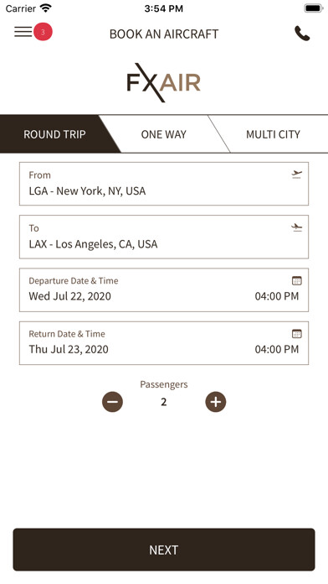Decrease passengers with minus button
The width and height of the screenshot is (328, 584).
[x=113, y=402]
